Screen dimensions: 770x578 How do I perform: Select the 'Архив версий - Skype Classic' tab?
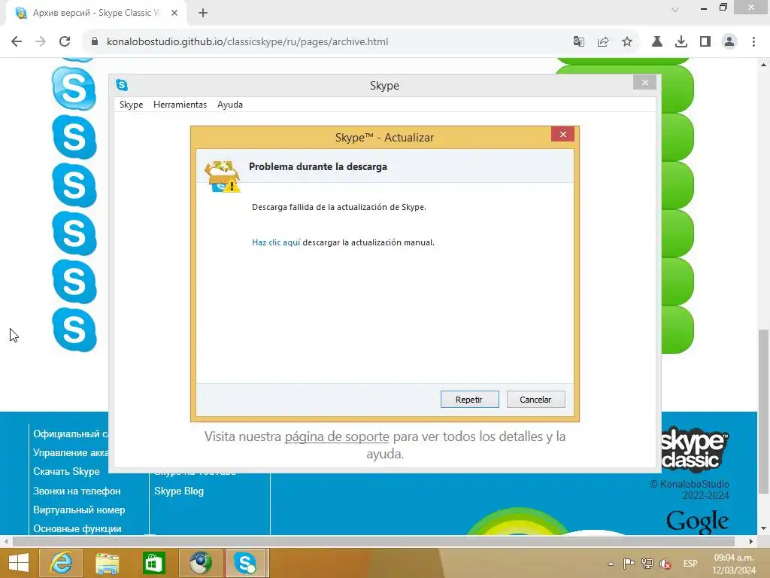tap(96, 13)
